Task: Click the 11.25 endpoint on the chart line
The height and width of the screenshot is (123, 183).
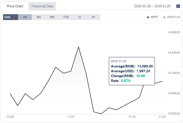Action: click(x=162, y=81)
